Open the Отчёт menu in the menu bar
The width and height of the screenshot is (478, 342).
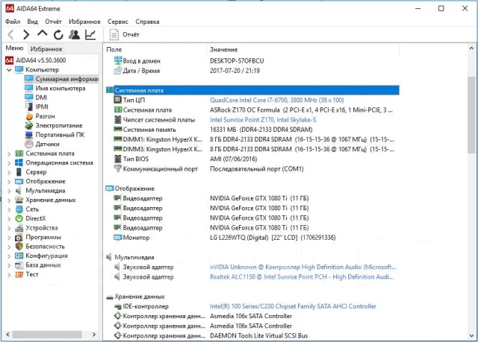(x=53, y=22)
